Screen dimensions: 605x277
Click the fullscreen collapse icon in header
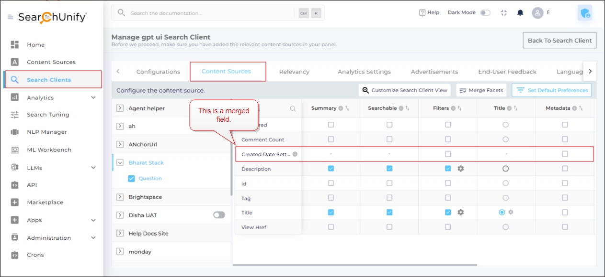click(503, 13)
